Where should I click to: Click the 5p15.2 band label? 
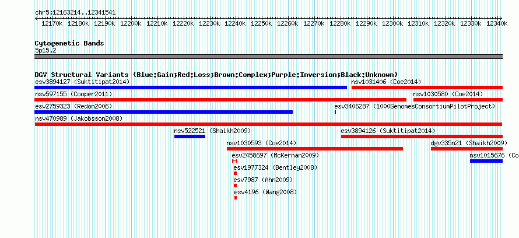(x=45, y=50)
